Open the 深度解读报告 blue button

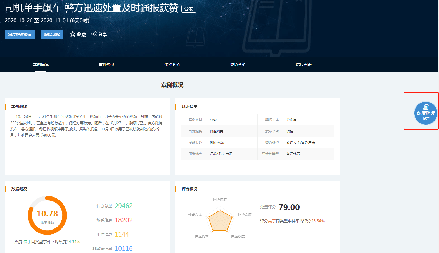click(x=20, y=34)
